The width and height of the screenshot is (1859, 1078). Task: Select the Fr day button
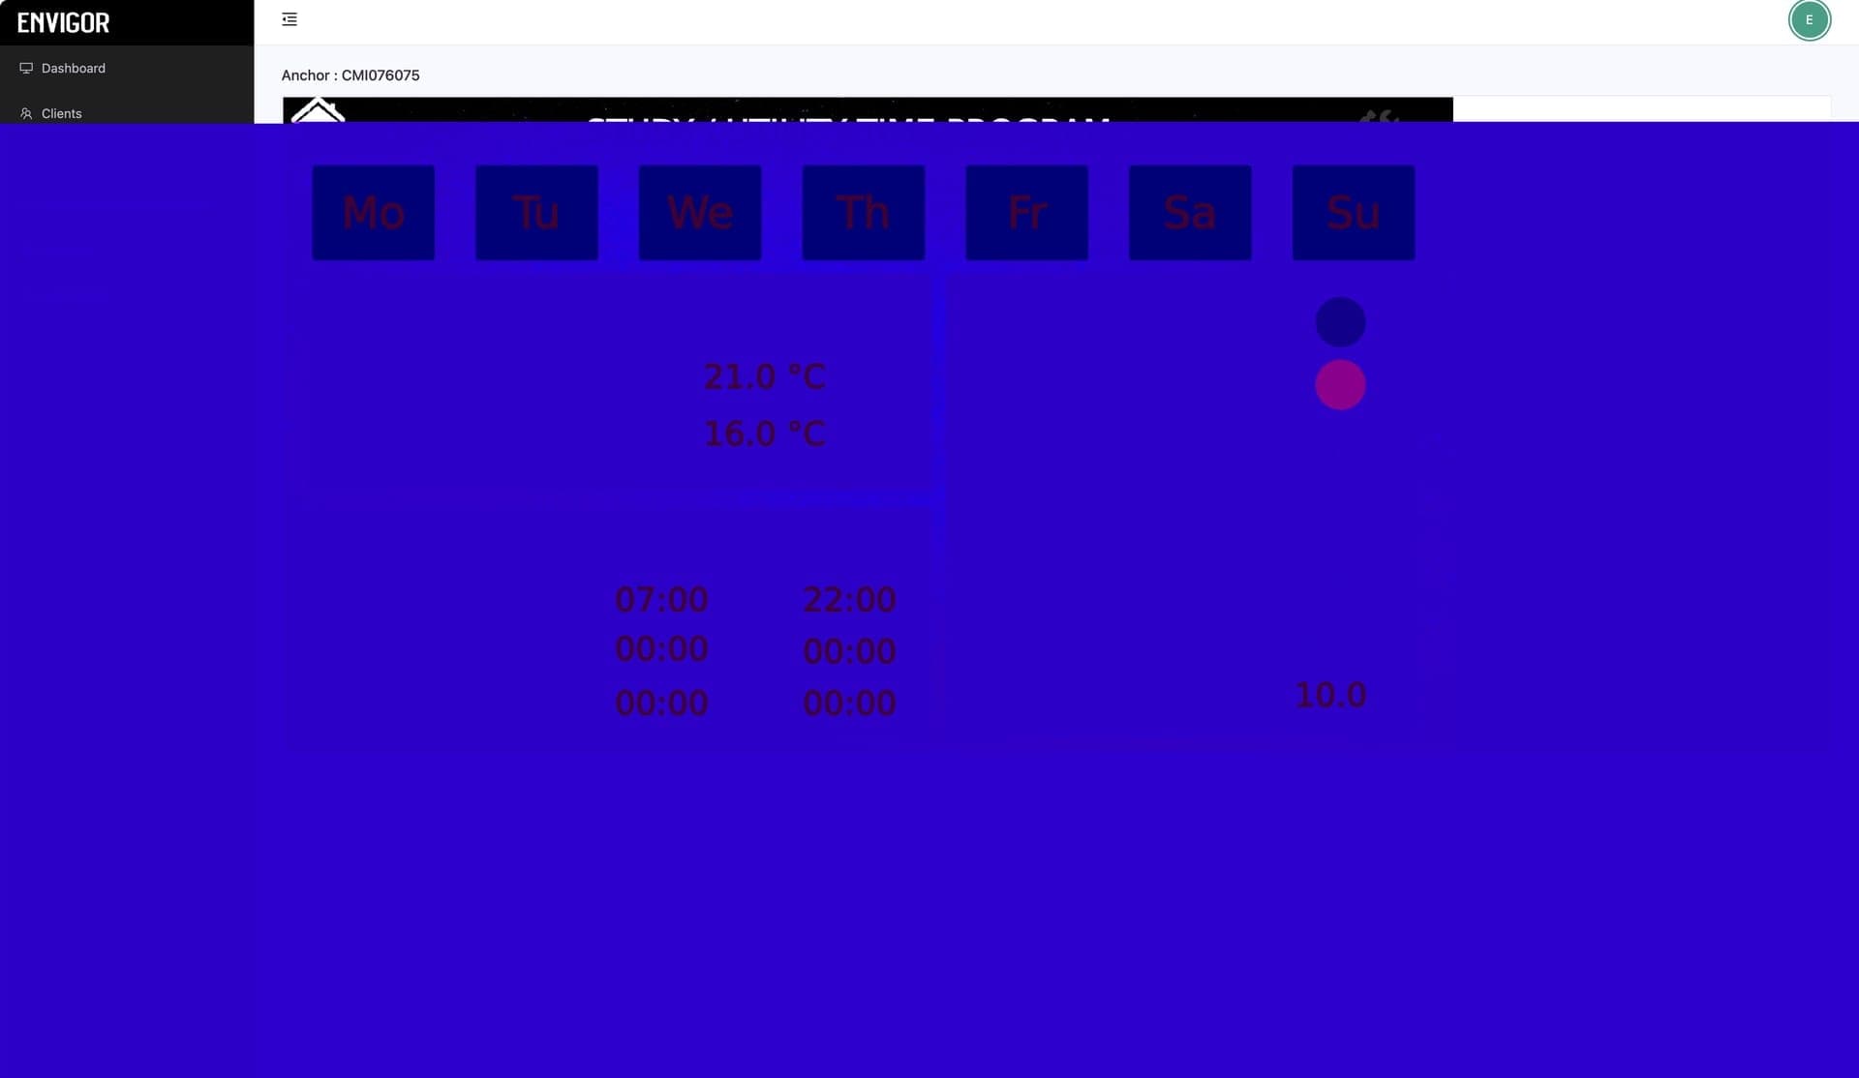[x=1027, y=212]
